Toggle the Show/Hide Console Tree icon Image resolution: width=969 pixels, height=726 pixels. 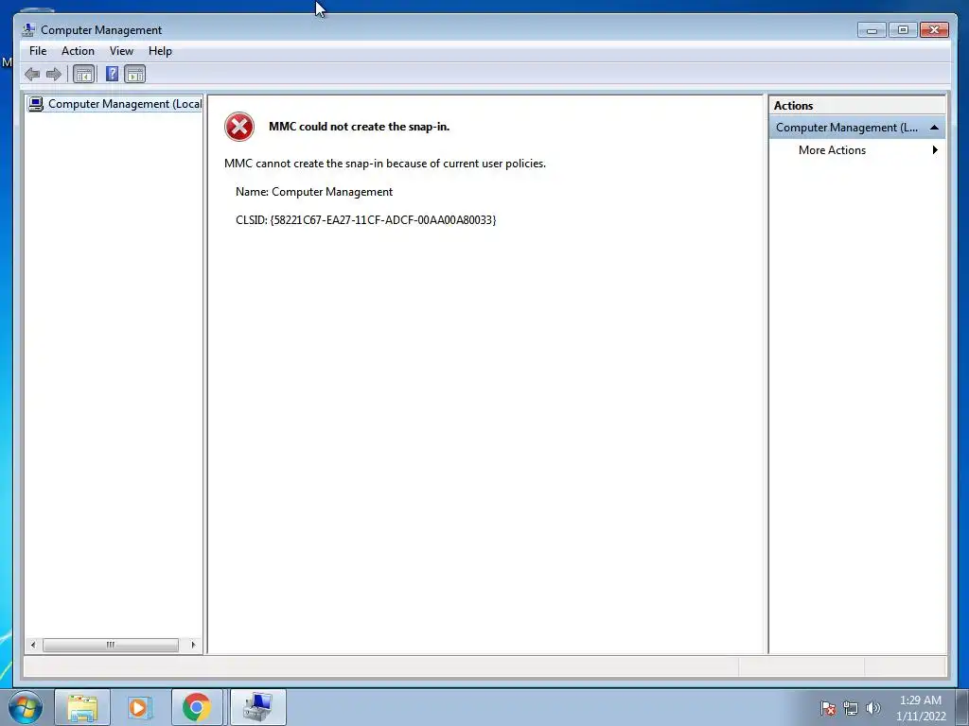point(83,75)
